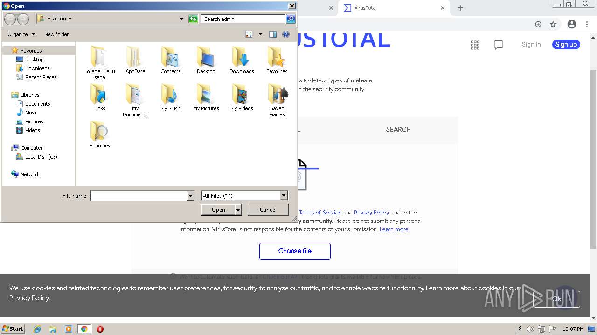The width and height of the screenshot is (597, 335).
Task: Click the Favorites header in navigation pane
Action: 31,51
